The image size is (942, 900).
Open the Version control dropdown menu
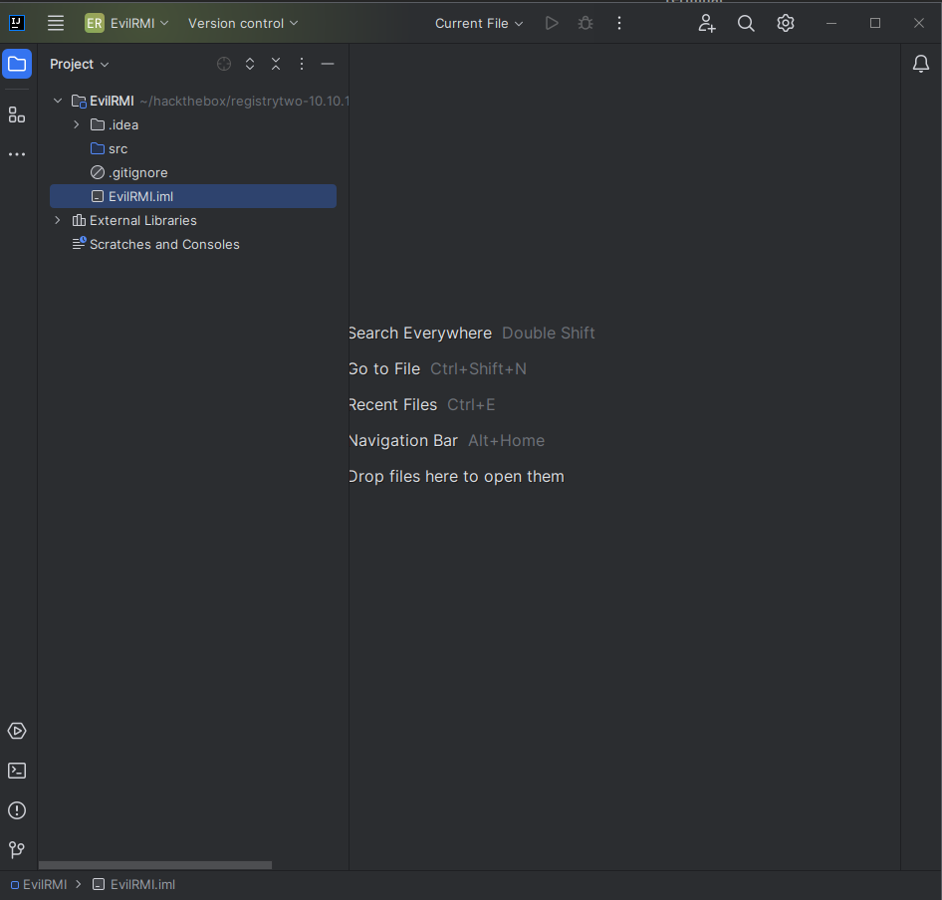pos(243,23)
